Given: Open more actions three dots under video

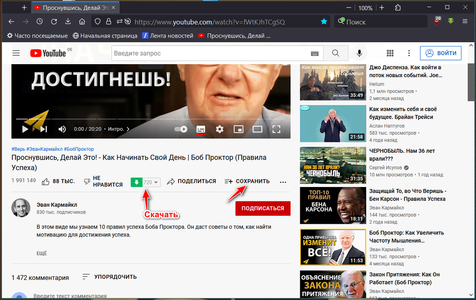Looking at the screenshot, I should point(283,182).
